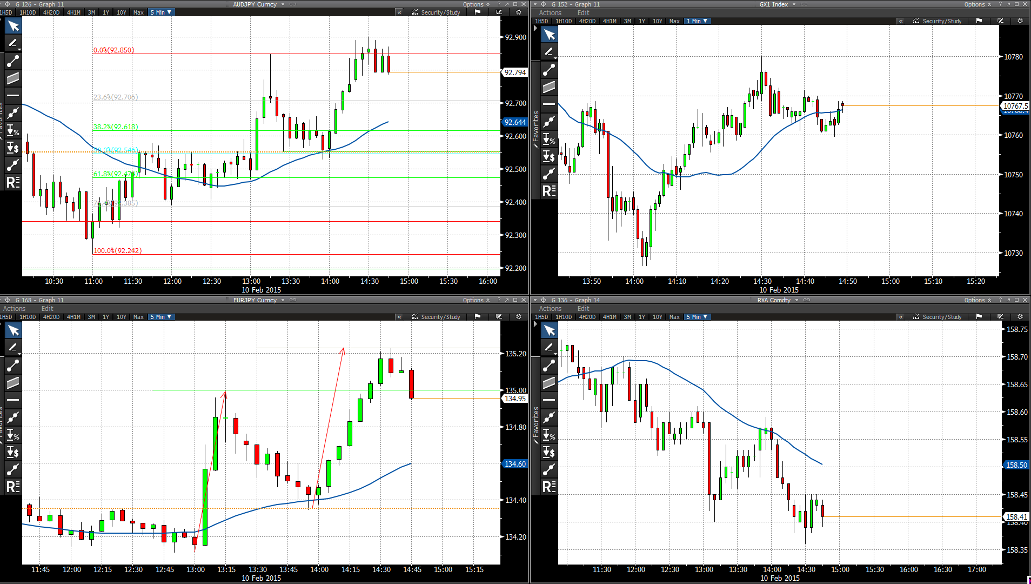
Task: Collapse Options in the RXA Comdty panel
Action: (x=978, y=300)
